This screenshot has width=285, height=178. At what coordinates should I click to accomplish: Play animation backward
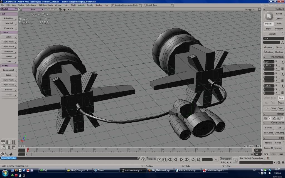[176, 160]
